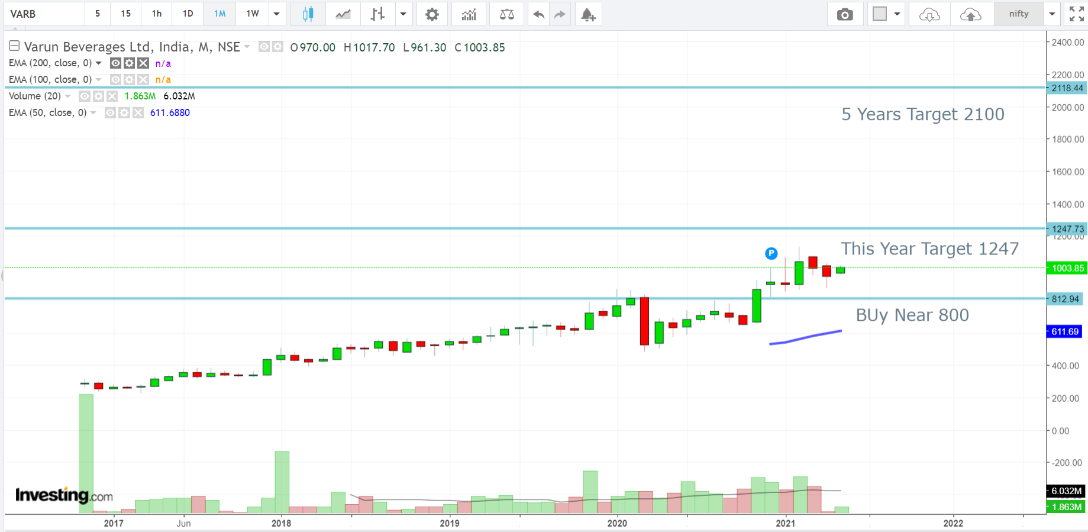Remove the Volume indicator
The height and width of the screenshot is (532, 1088).
(x=112, y=96)
